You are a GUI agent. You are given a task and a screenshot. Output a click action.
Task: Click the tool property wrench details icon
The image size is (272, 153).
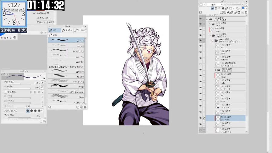[44, 121]
